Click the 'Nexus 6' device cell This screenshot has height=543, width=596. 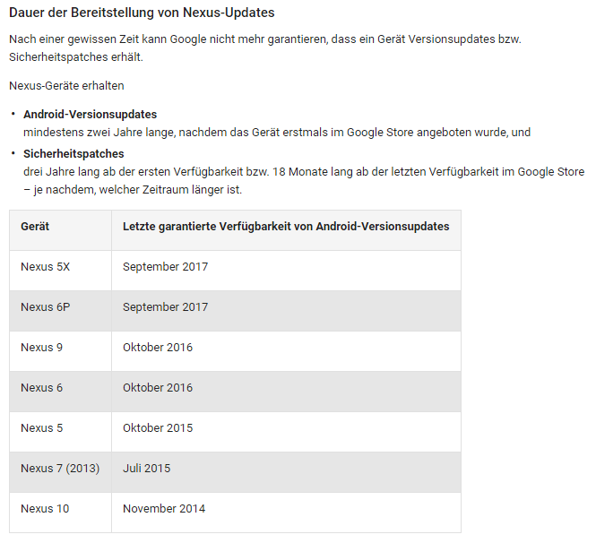pos(41,388)
